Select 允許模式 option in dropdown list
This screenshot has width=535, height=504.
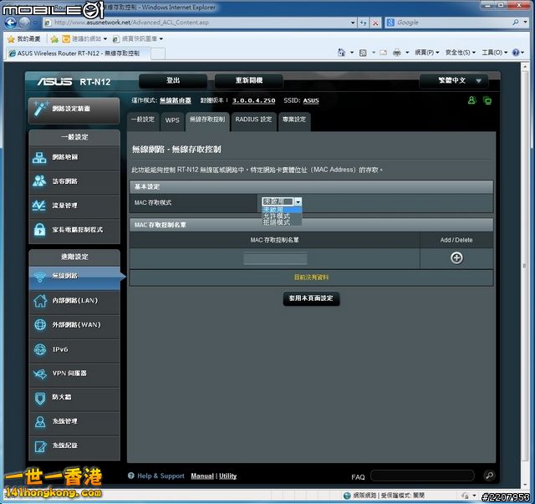(277, 216)
